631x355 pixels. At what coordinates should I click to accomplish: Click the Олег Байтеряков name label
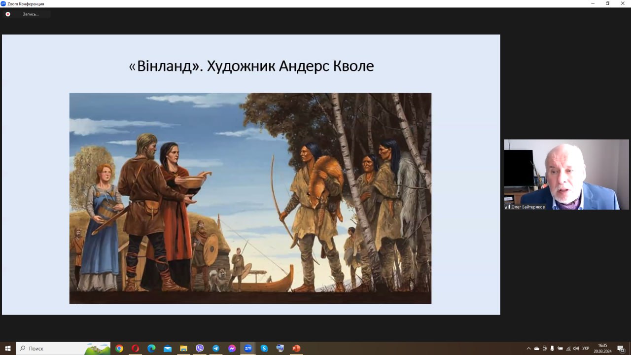tap(527, 207)
